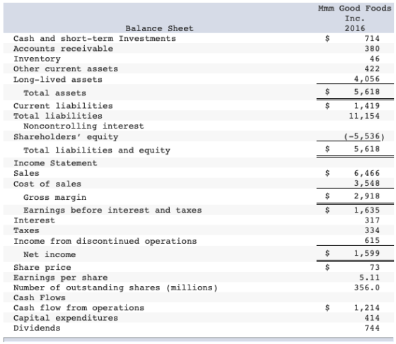Select the 'Other current assets' label
This screenshot has height=344, width=396.
(66, 69)
